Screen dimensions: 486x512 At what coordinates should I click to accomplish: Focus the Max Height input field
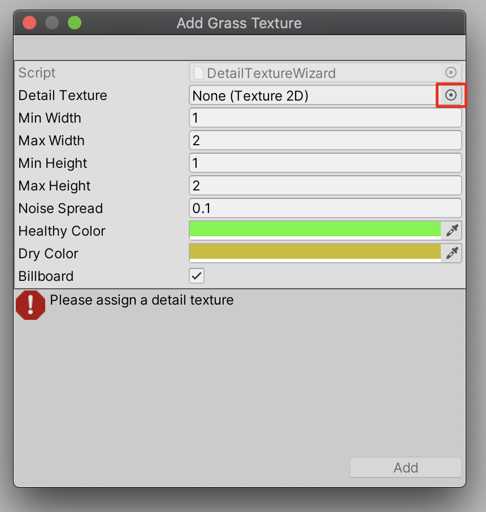pyautogui.click(x=325, y=186)
